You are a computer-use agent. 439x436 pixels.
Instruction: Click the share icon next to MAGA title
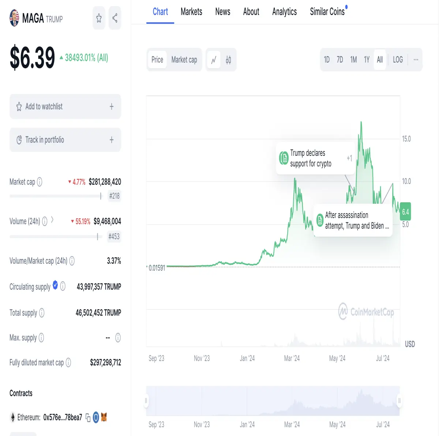point(115,18)
